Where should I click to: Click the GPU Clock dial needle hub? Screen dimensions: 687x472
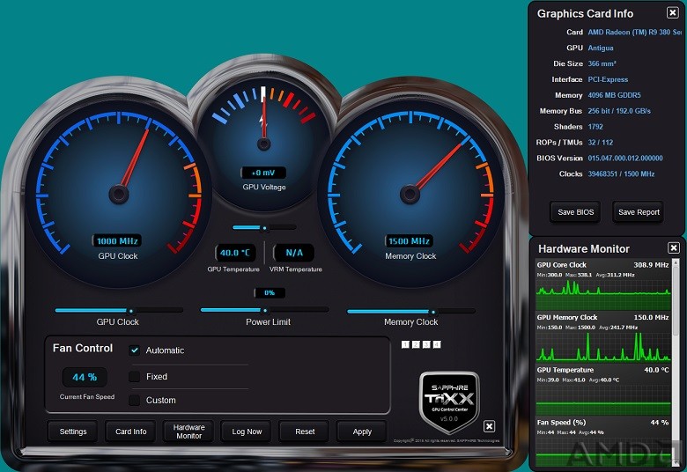coord(118,194)
